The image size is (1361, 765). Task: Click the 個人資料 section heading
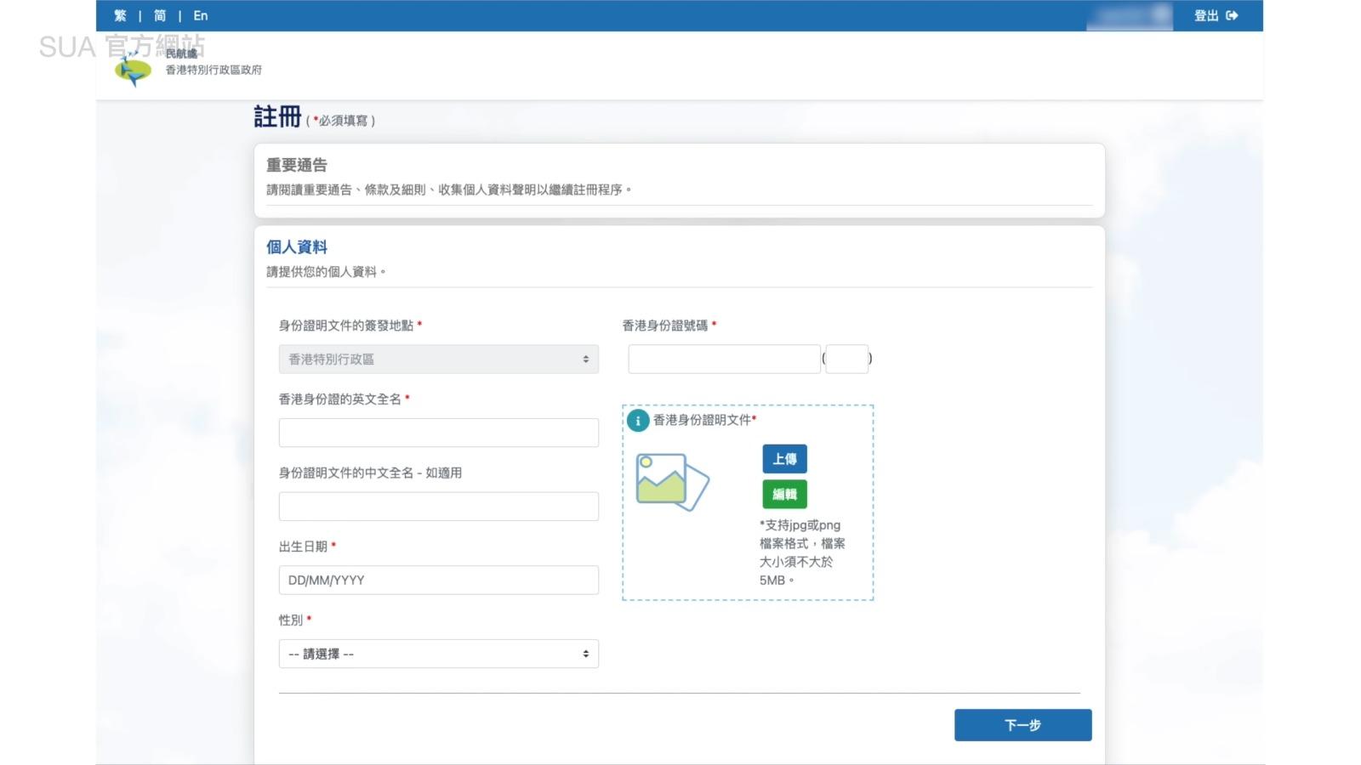[x=297, y=247]
